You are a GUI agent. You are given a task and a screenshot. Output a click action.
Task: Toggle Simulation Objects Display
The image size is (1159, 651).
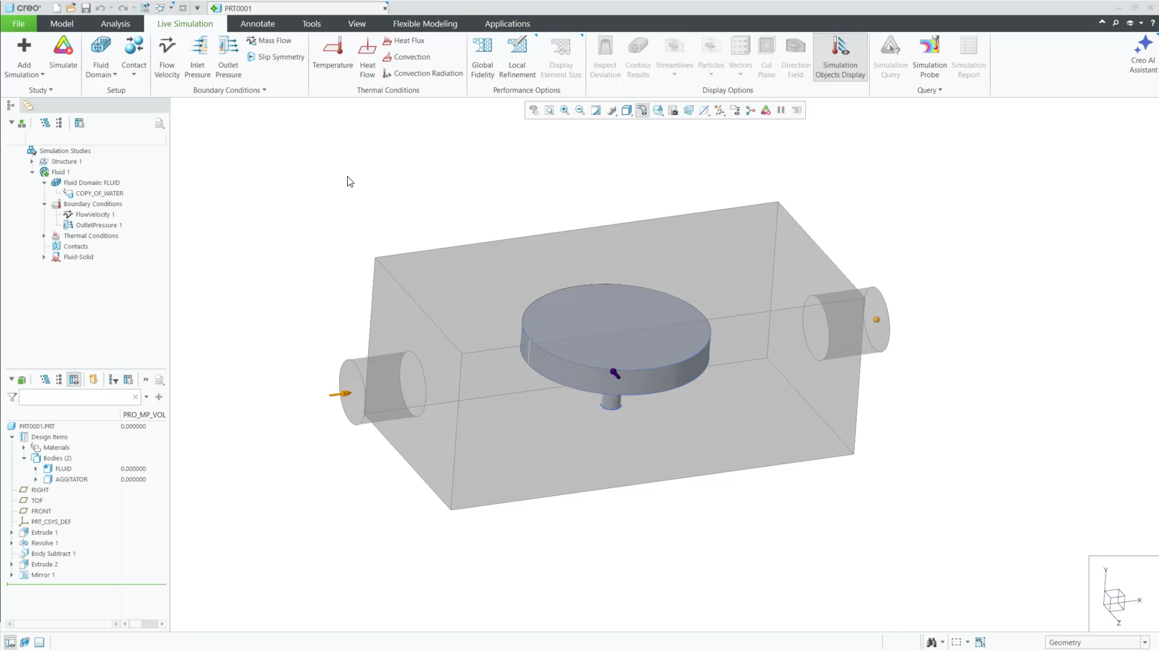coord(840,57)
